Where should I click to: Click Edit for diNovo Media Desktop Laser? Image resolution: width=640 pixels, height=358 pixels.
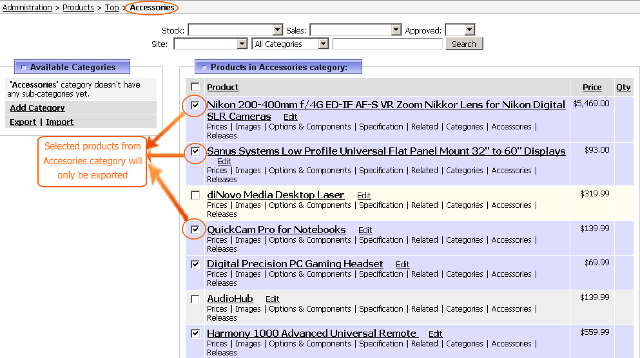pyautogui.click(x=364, y=196)
